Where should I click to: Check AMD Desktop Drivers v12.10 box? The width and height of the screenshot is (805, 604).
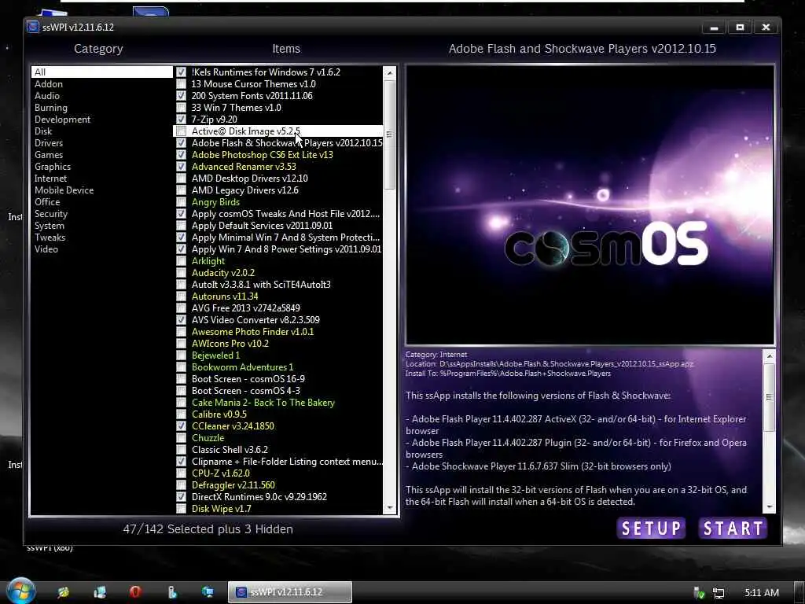pos(182,179)
